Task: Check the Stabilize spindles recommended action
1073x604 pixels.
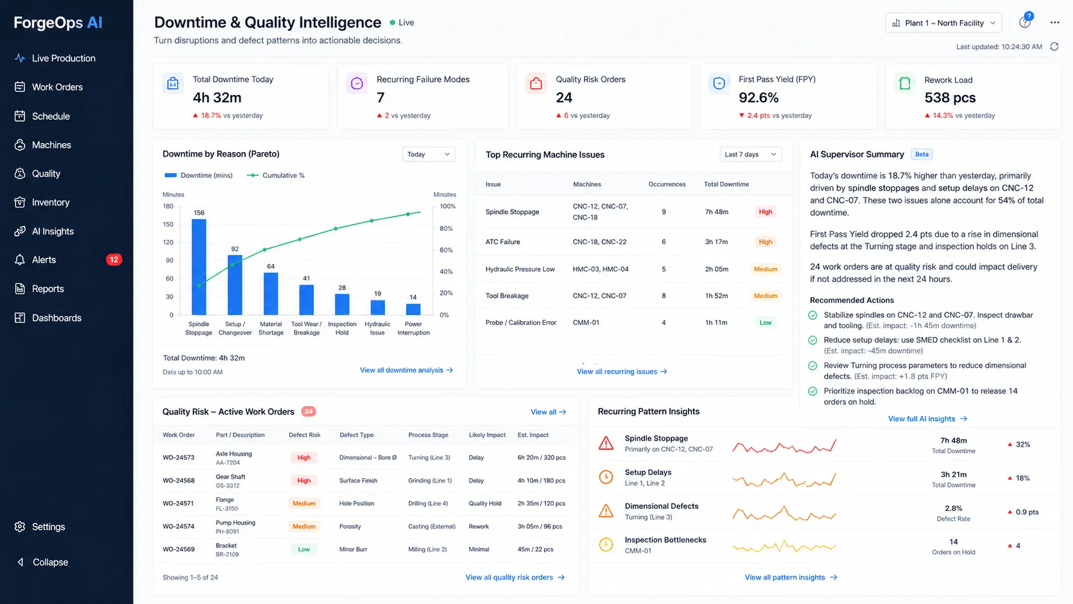Action: tap(813, 315)
